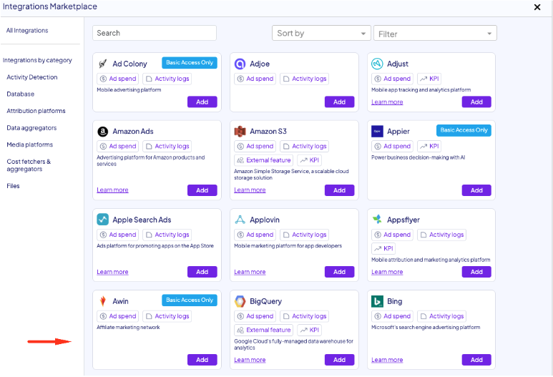
Task: Add the Amazon Ads integration
Action: pyautogui.click(x=202, y=190)
